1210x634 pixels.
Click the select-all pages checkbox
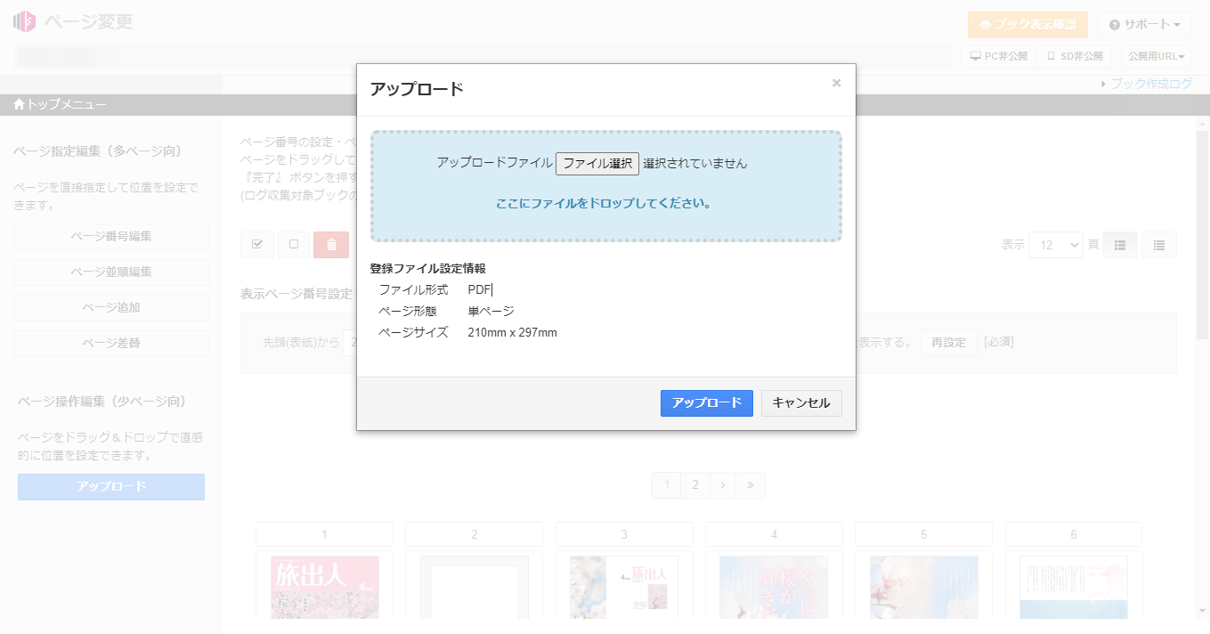(x=256, y=244)
